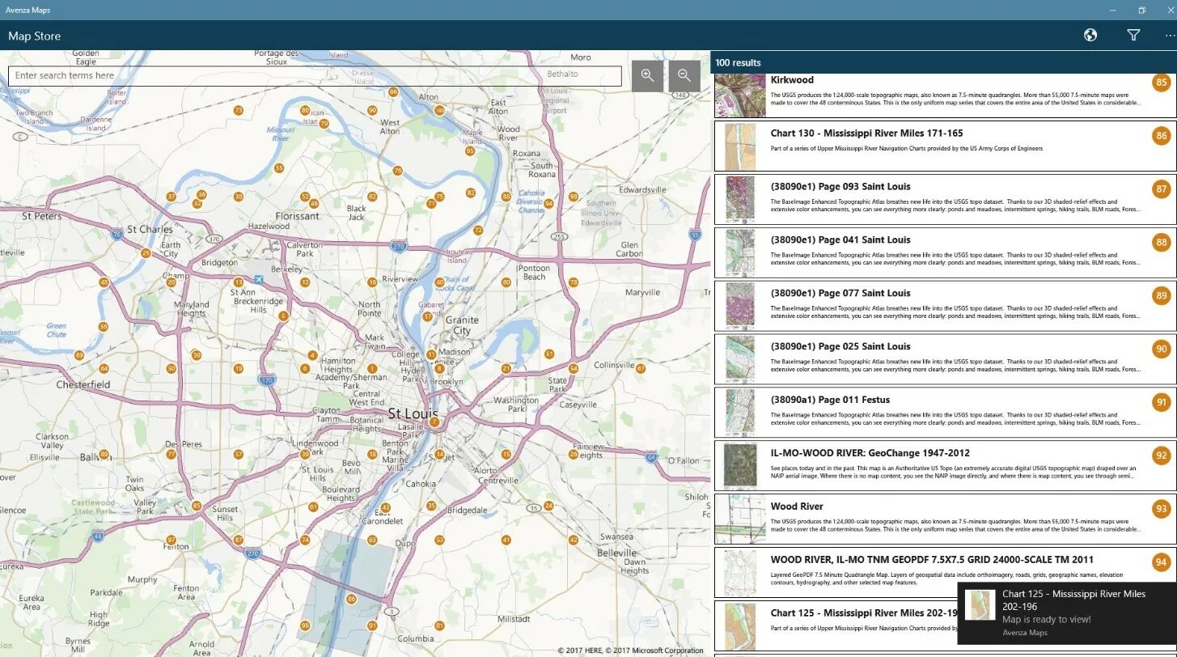Click result badge 94 for WOOD RIVER GEOPDF
Image resolution: width=1177 pixels, height=657 pixels.
point(1162,562)
